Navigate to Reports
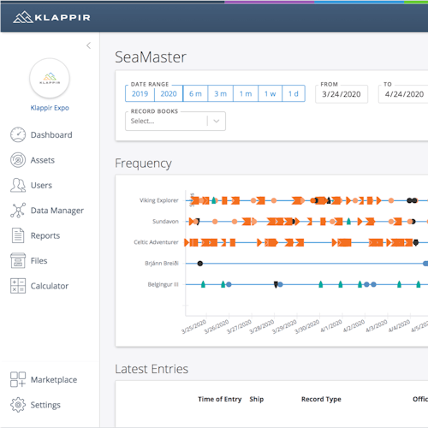The image size is (428, 428). 45,235
